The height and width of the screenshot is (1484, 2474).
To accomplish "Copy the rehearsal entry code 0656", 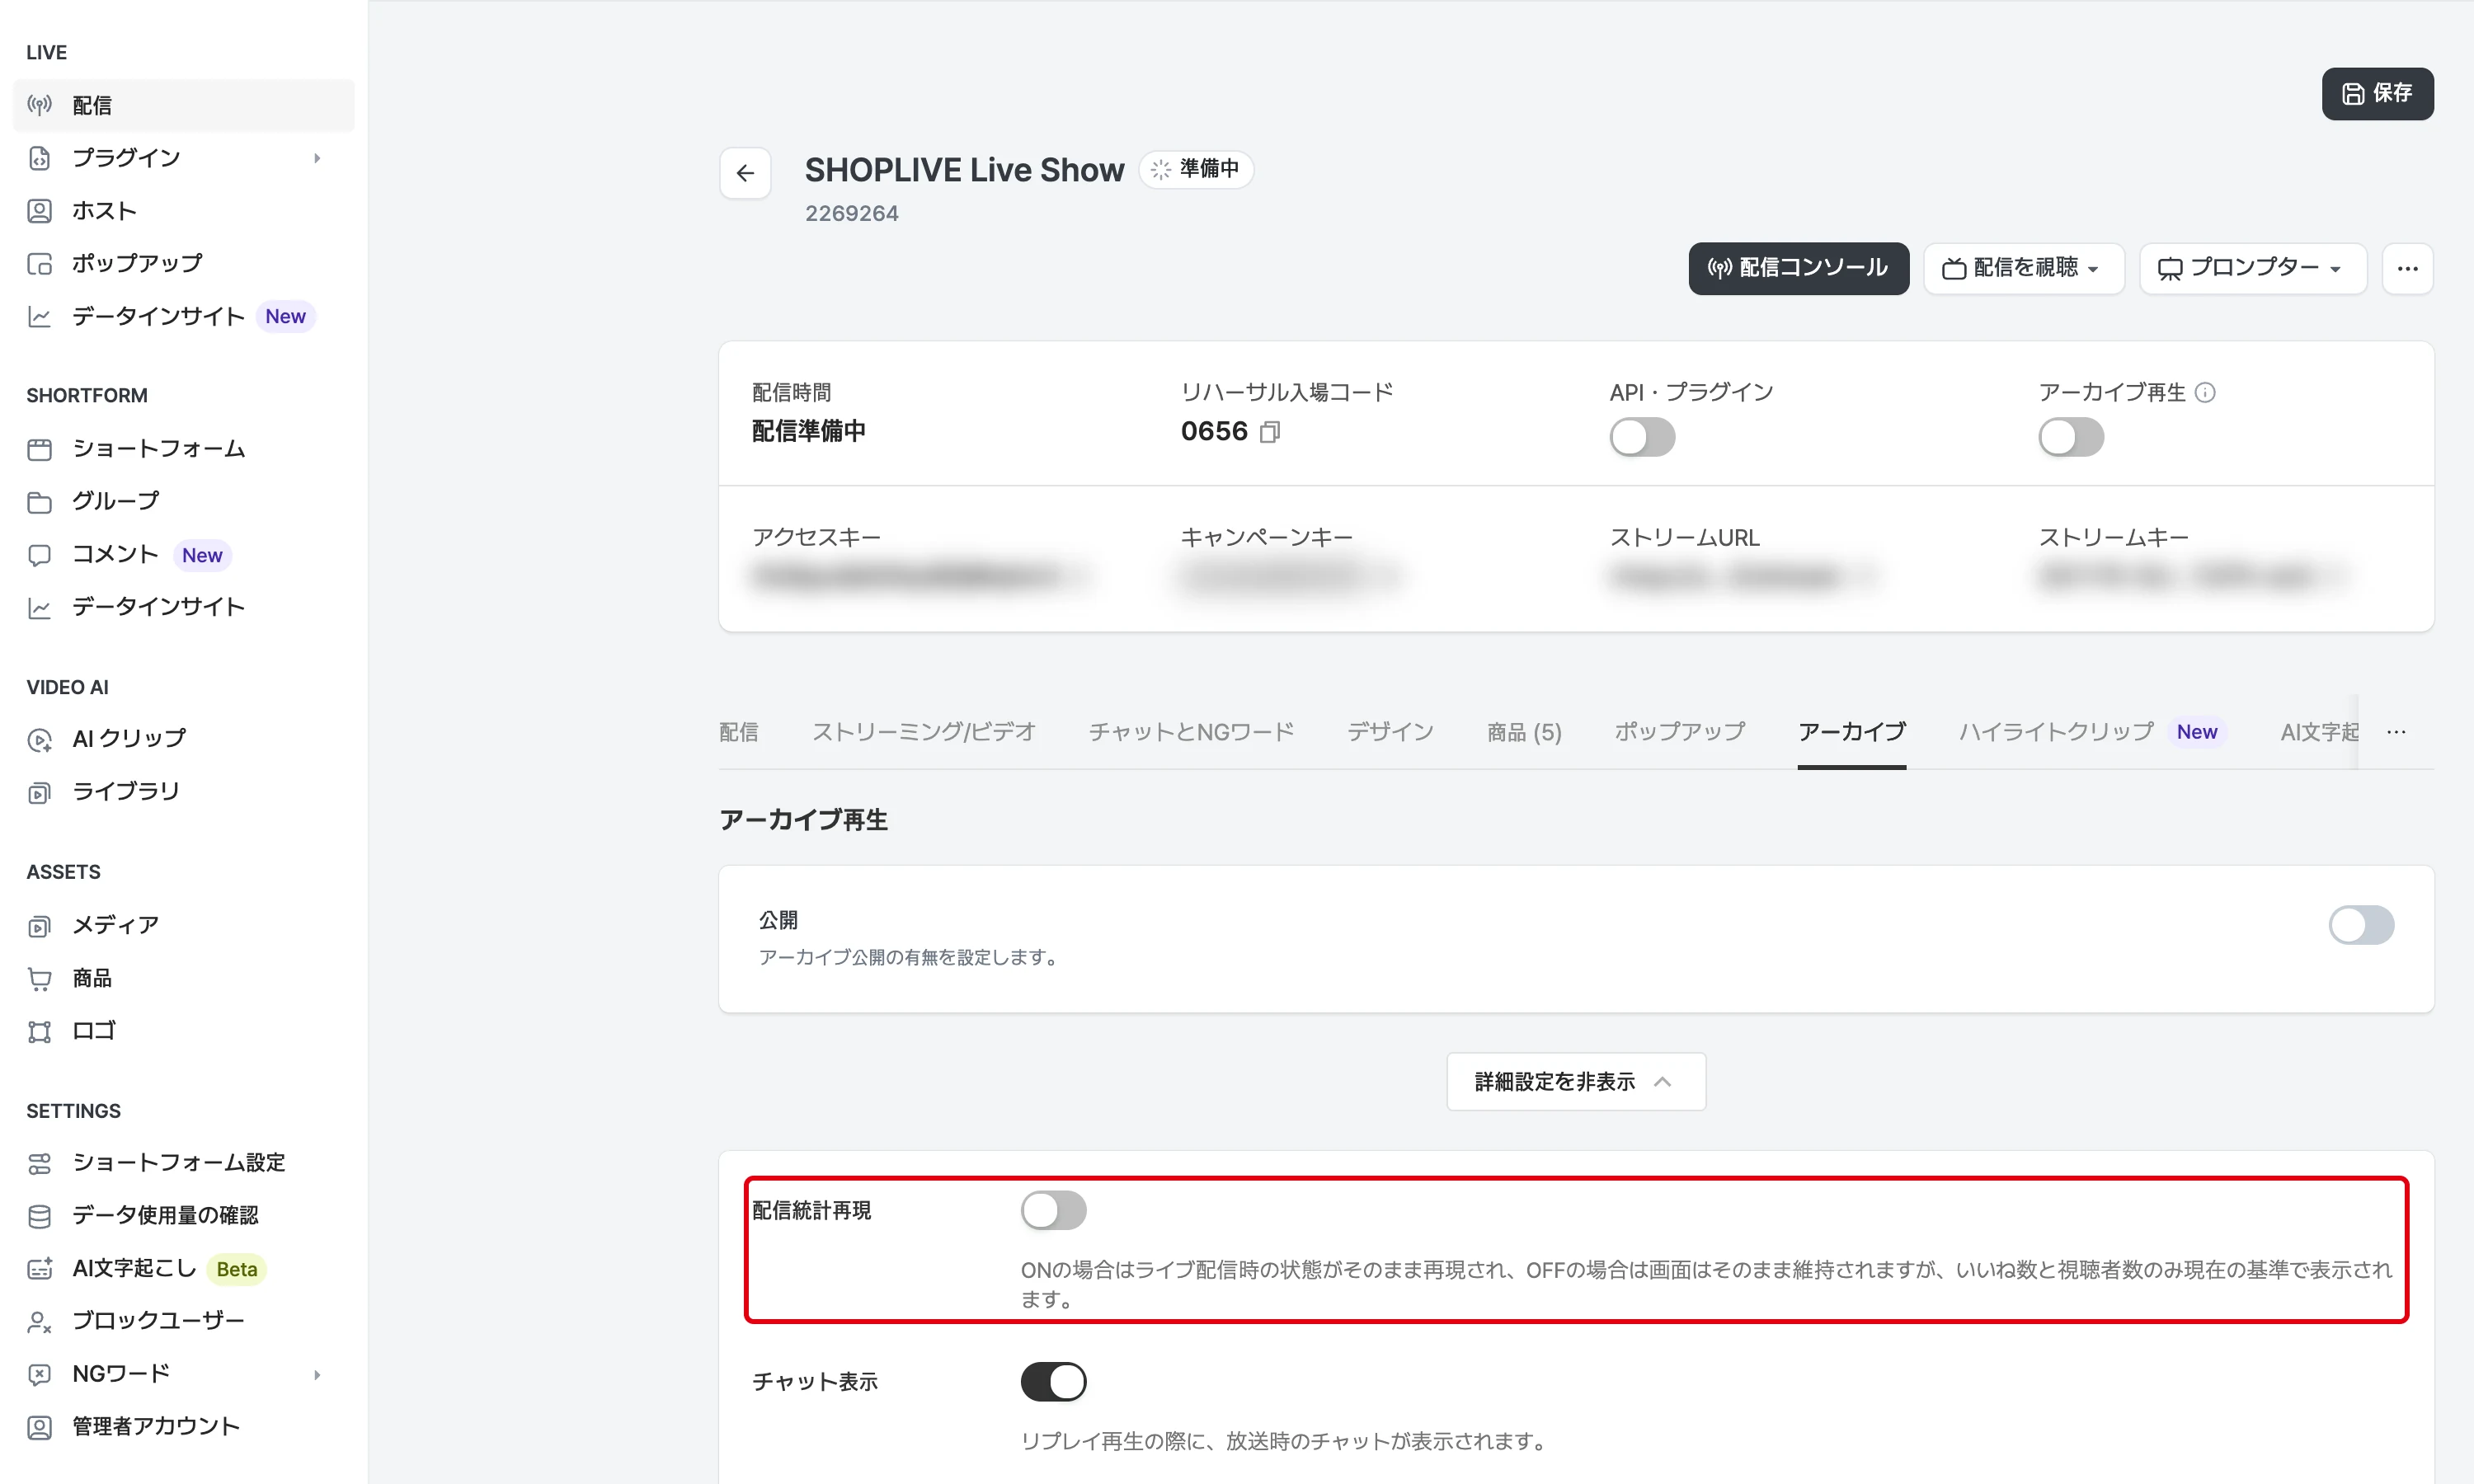I will [1270, 432].
